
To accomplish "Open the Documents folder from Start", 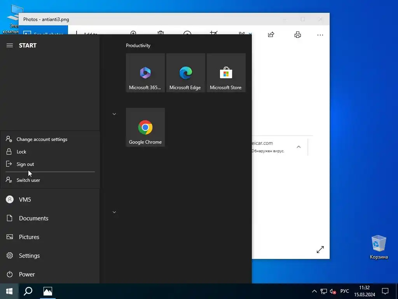I will tap(50, 218).
